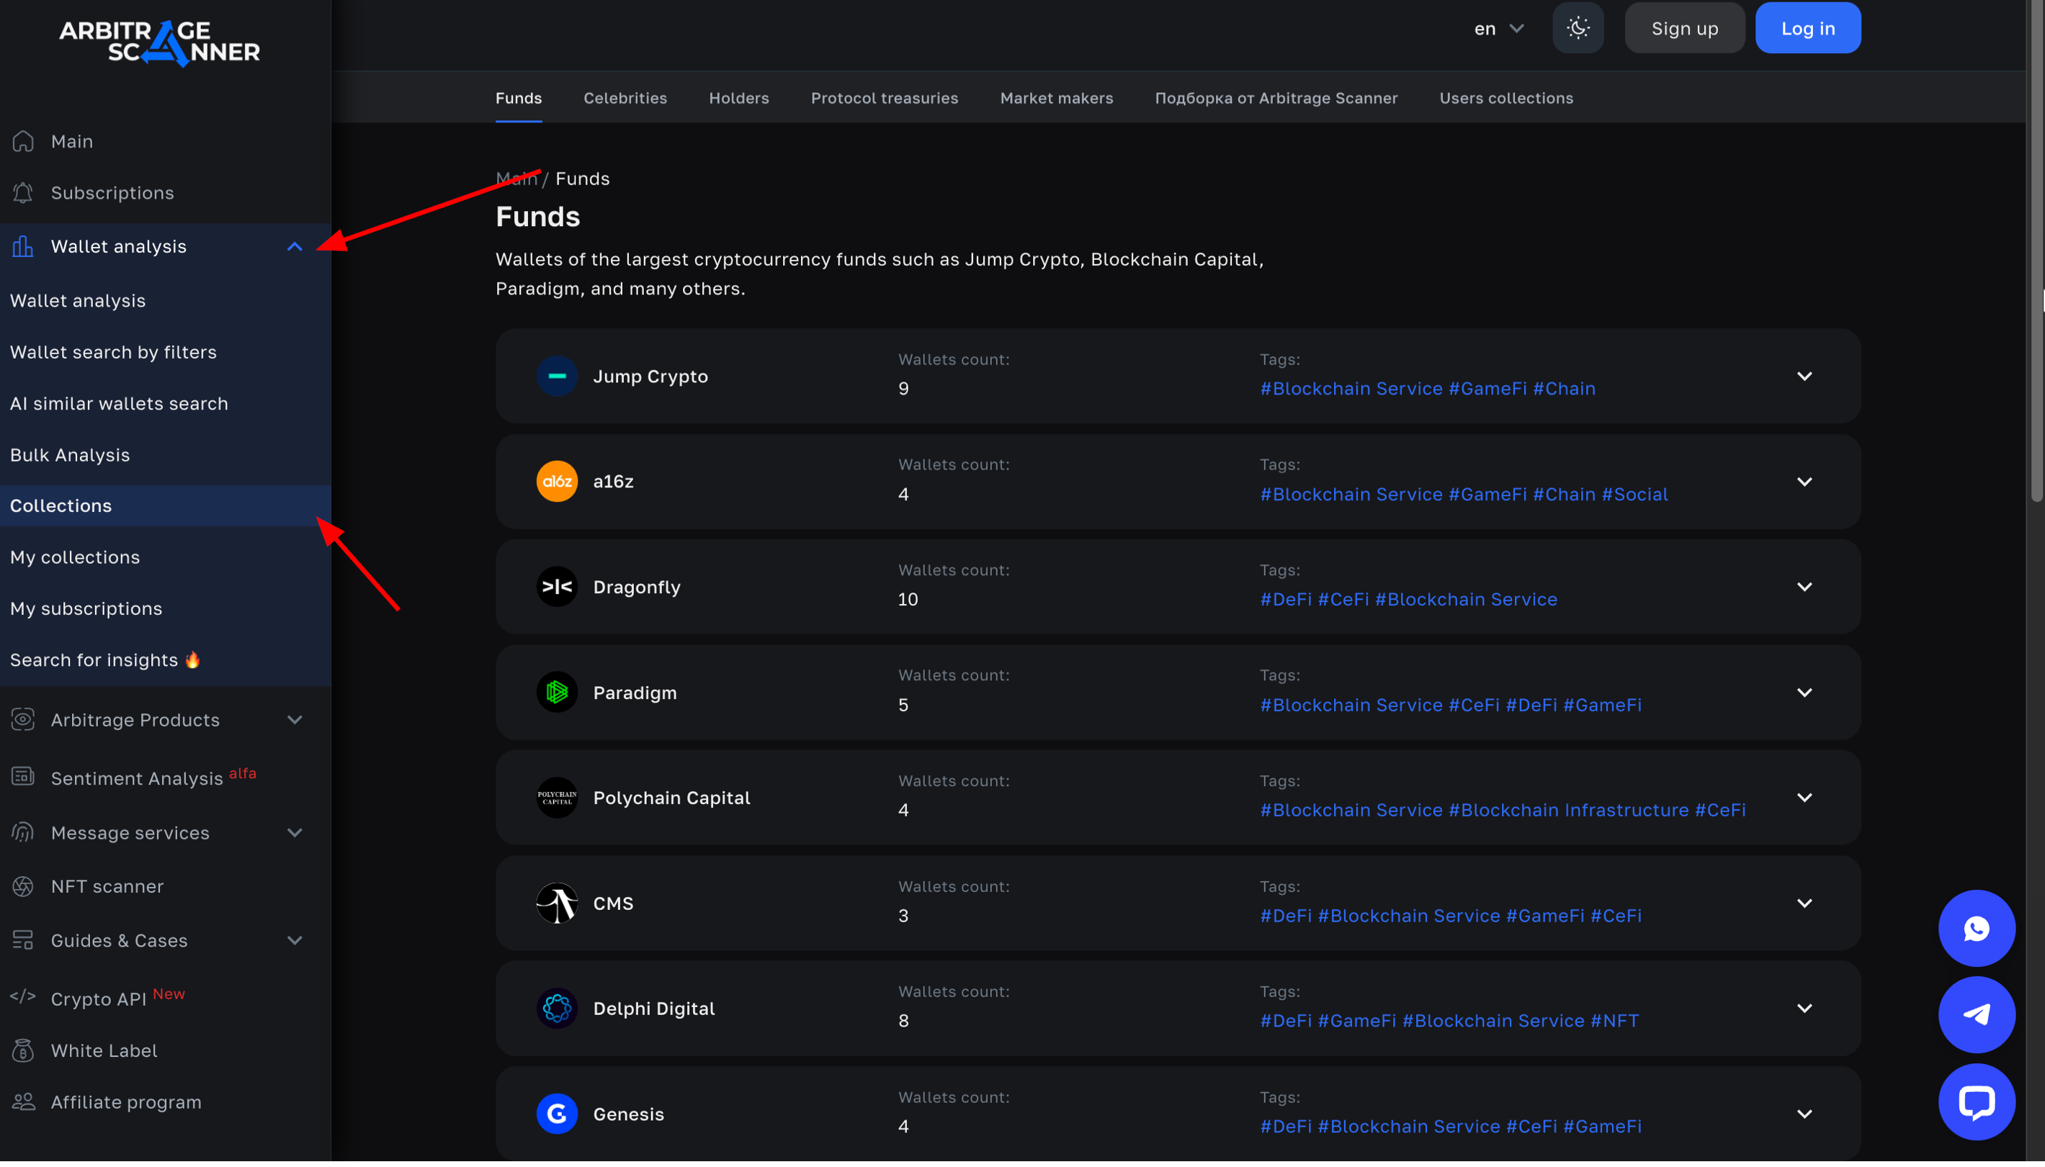This screenshot has height=1167, width=2045.
Task: Click the Log in button
Action: coord(1807,28)
